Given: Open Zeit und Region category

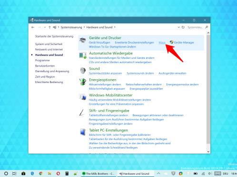Looking at the screenshot, I should click(x=45, y=76).
